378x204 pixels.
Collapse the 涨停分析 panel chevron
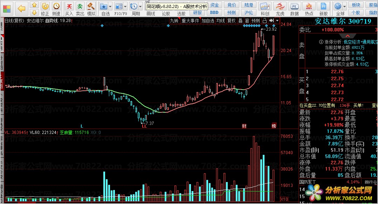(x=348, y=36)
